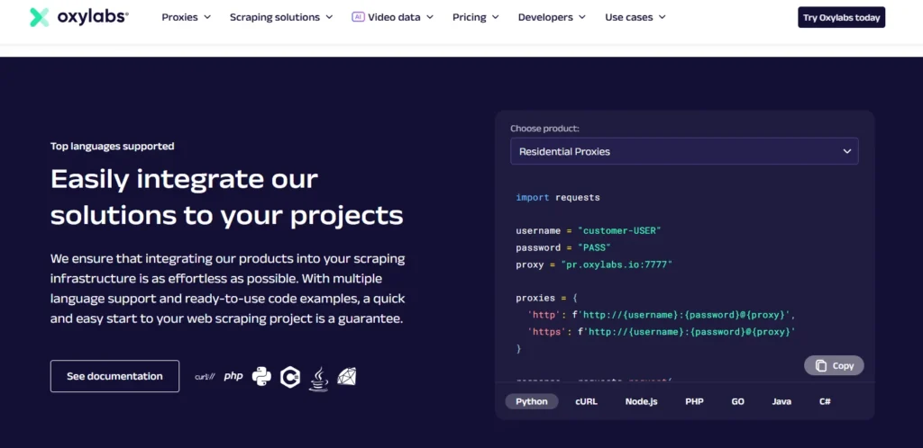Image resolution: width=923 pixels, height=448 pixels.
Task: Expand the Video data menu
Action: coord(393,17)
